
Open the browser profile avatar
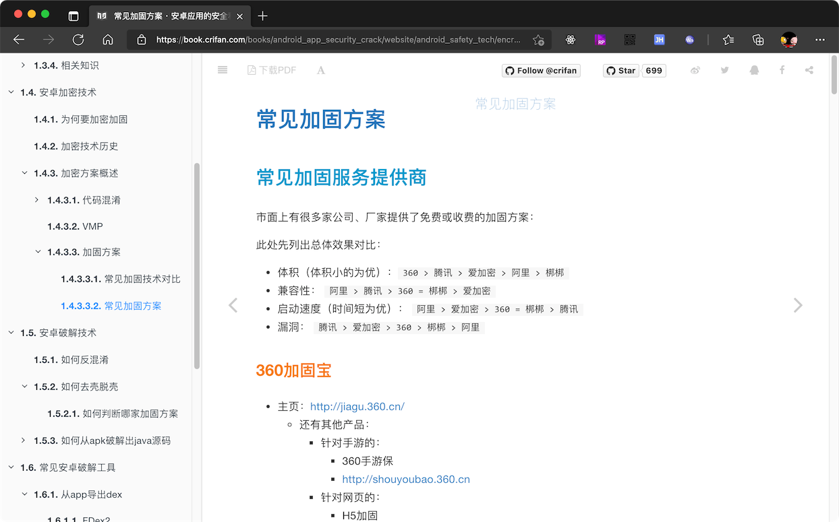coord(789,40)
